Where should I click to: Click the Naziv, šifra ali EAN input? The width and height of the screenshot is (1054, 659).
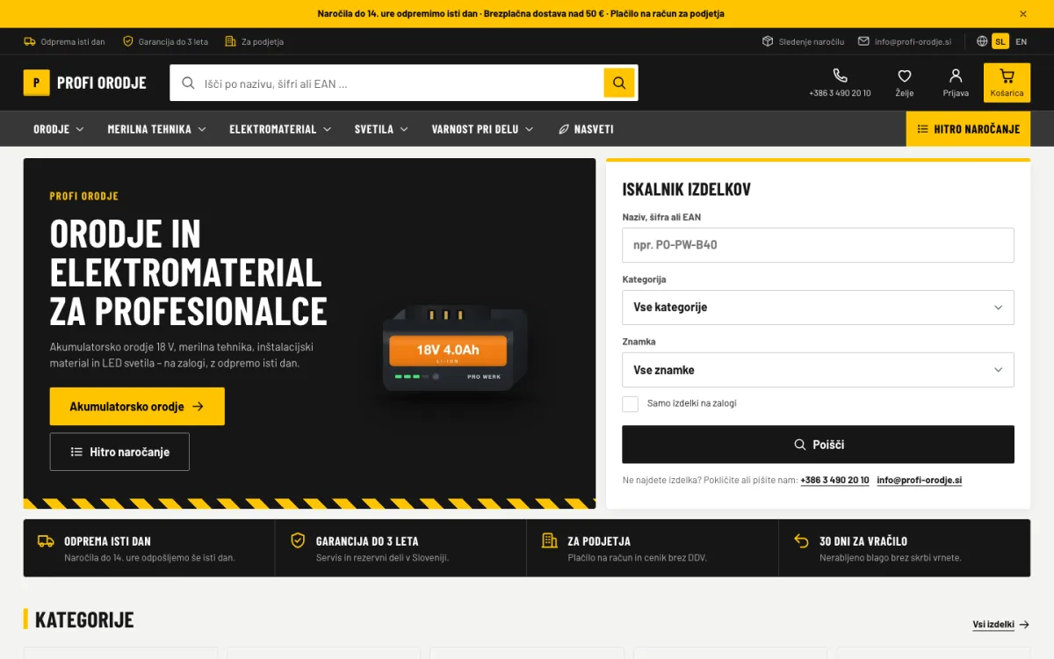pyautogui.click(x=818, y=245)
